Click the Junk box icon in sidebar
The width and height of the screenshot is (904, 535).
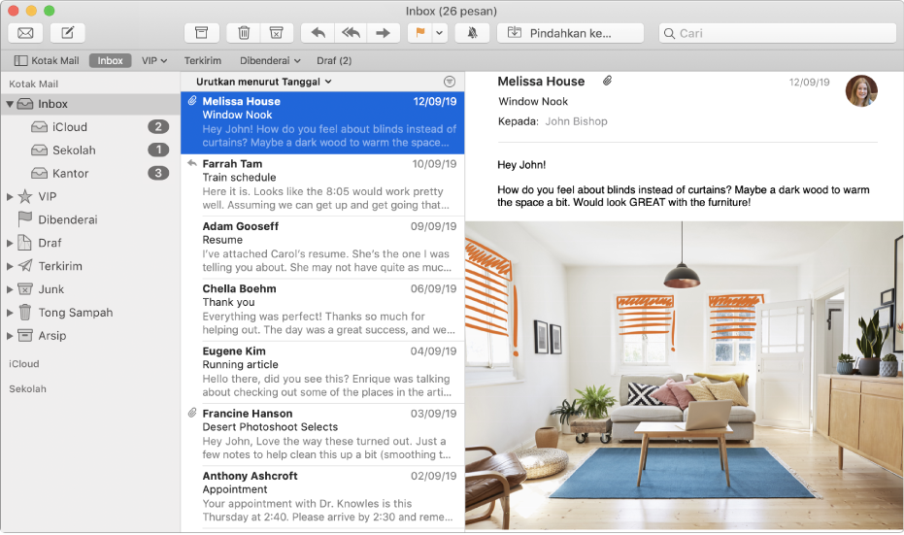tap(25, 288)
